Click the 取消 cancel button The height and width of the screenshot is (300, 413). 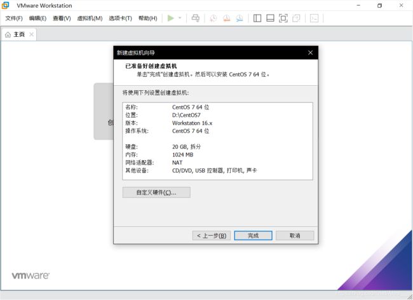295,235
